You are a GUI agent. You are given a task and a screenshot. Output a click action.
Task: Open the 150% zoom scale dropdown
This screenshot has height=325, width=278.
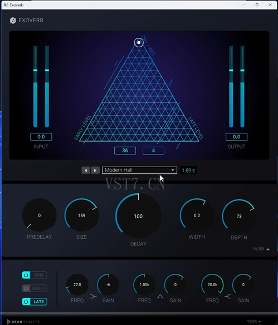[x=253, y=322]
